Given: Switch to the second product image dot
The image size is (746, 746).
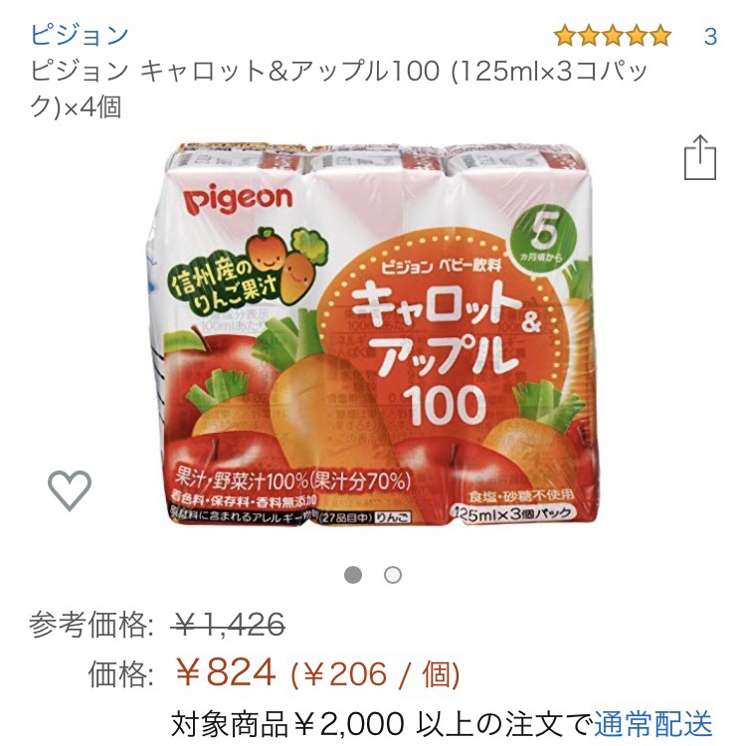Looking at the screenshot, I should point(393,575).
